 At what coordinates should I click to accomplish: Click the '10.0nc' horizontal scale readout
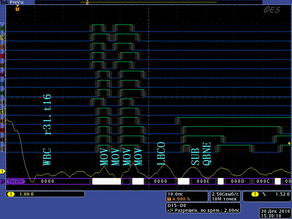click(x=175, y=194)
